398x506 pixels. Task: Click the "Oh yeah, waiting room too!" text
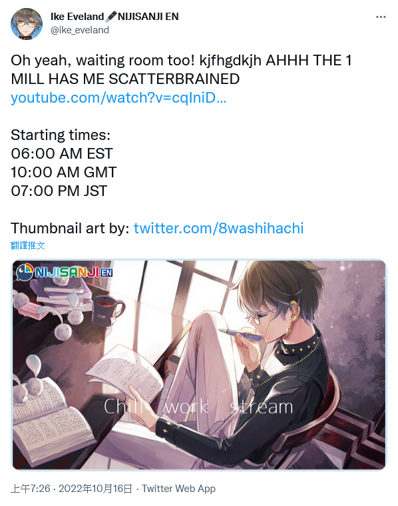pyautogui.click(x=102, y=61)
